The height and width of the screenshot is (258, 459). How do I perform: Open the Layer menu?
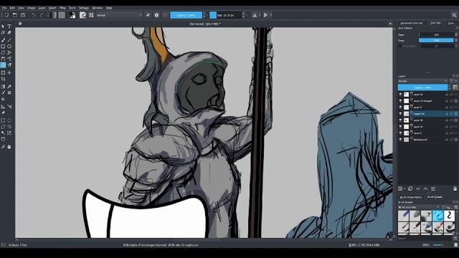coord(42,8)
